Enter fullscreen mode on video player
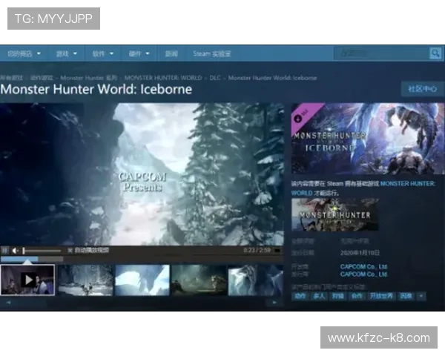Image resolution: width=445 pixels, height=356 pixels. point(277,251)
